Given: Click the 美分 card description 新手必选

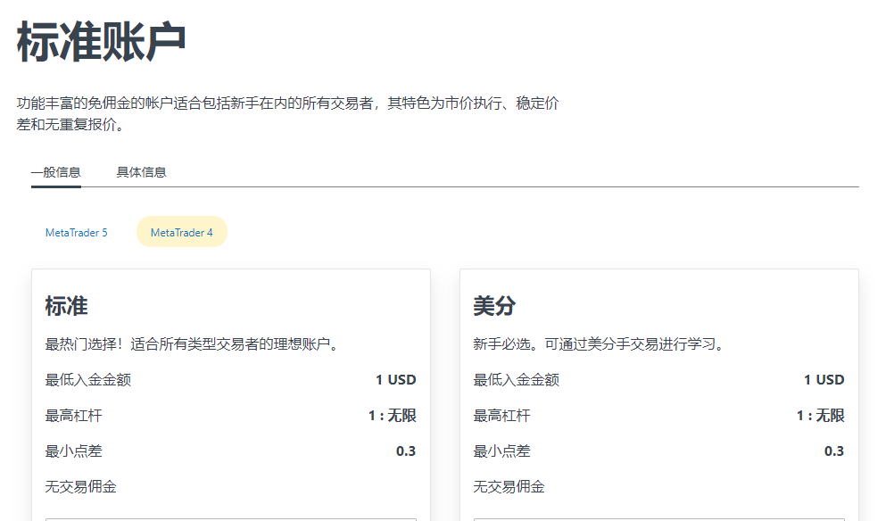Looking at the screenshot, I should tap(598, 343).
